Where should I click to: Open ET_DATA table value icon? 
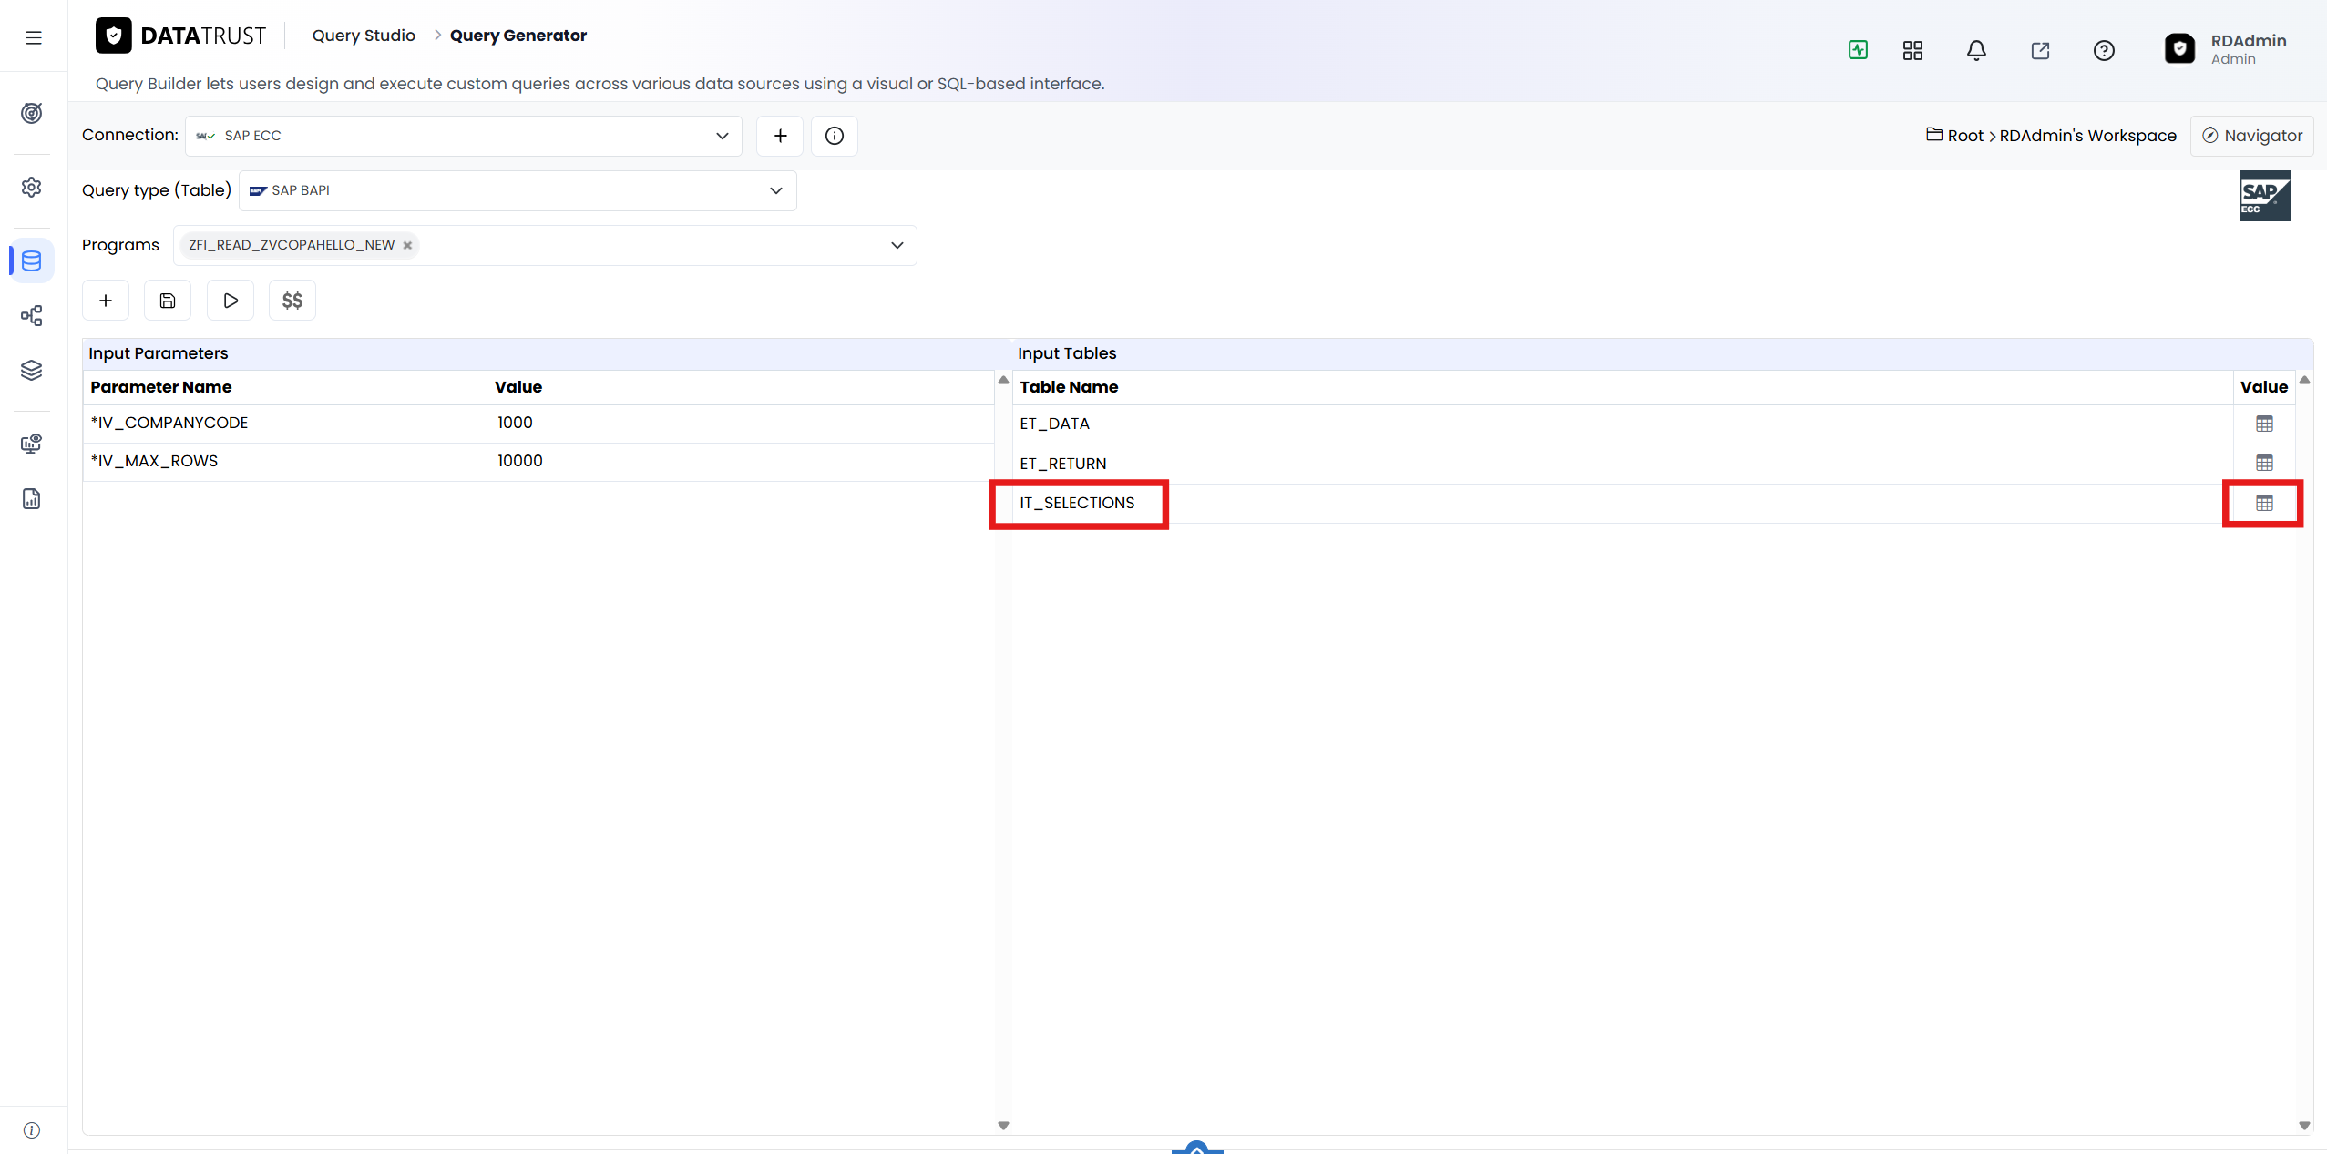[x=2264, y=424]
